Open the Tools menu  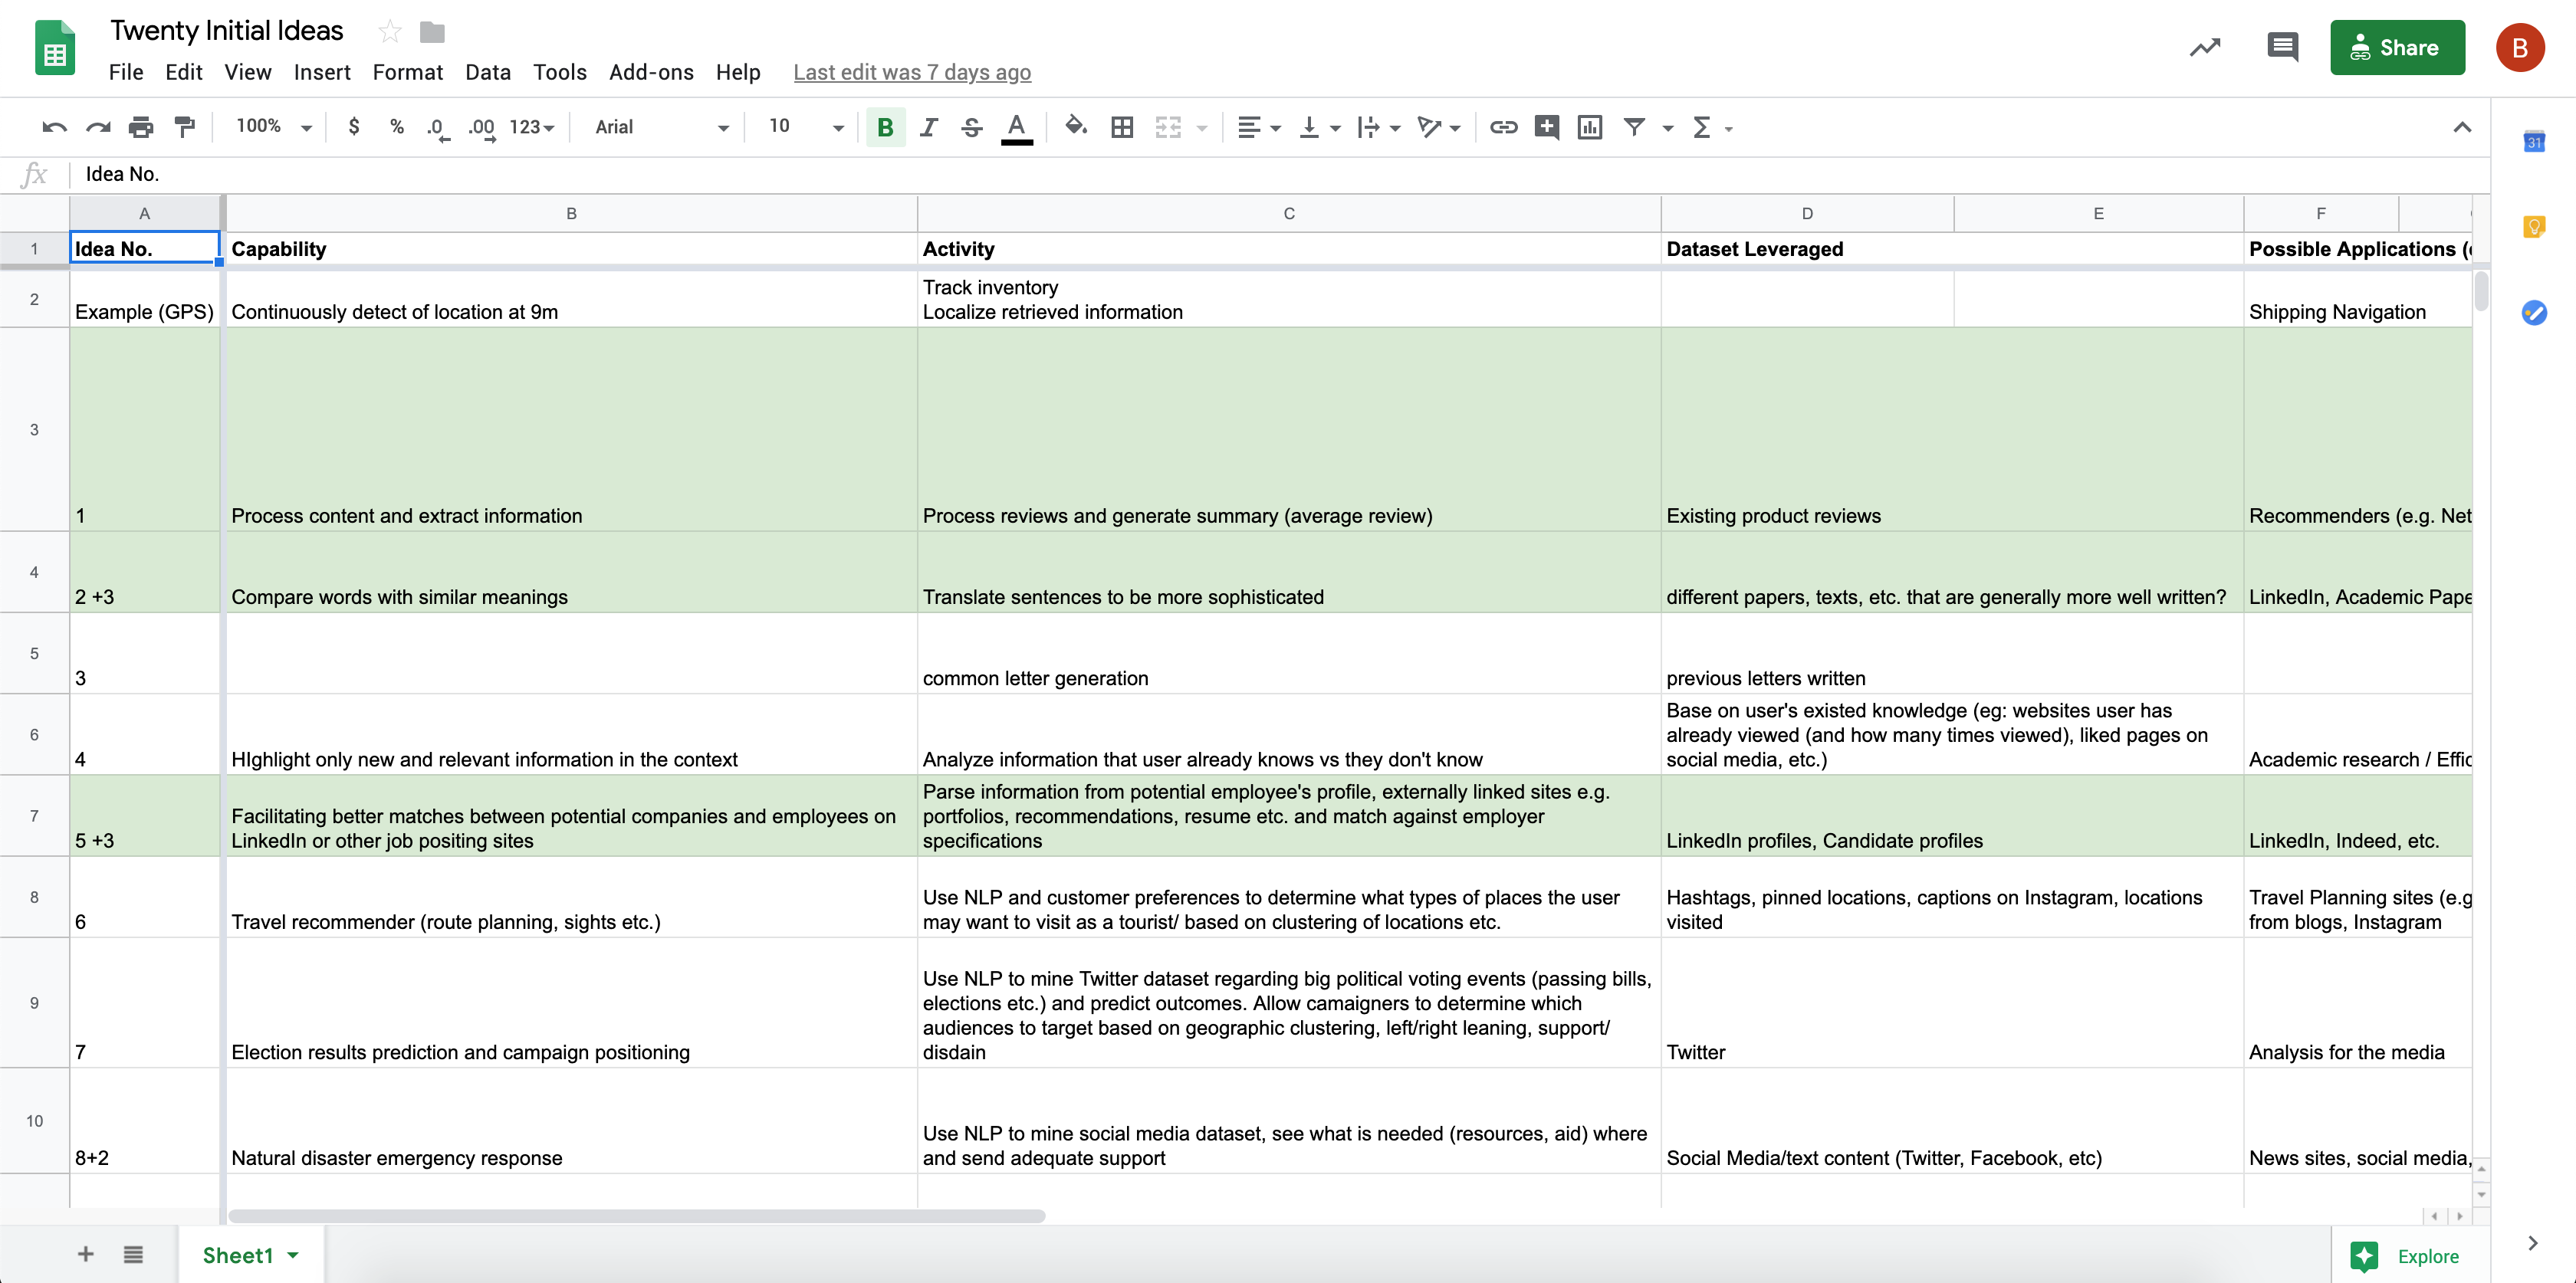(x=560, y=72)
